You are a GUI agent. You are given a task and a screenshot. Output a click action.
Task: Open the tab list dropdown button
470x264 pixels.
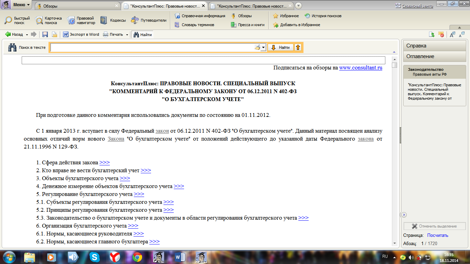tap(298, 5)
